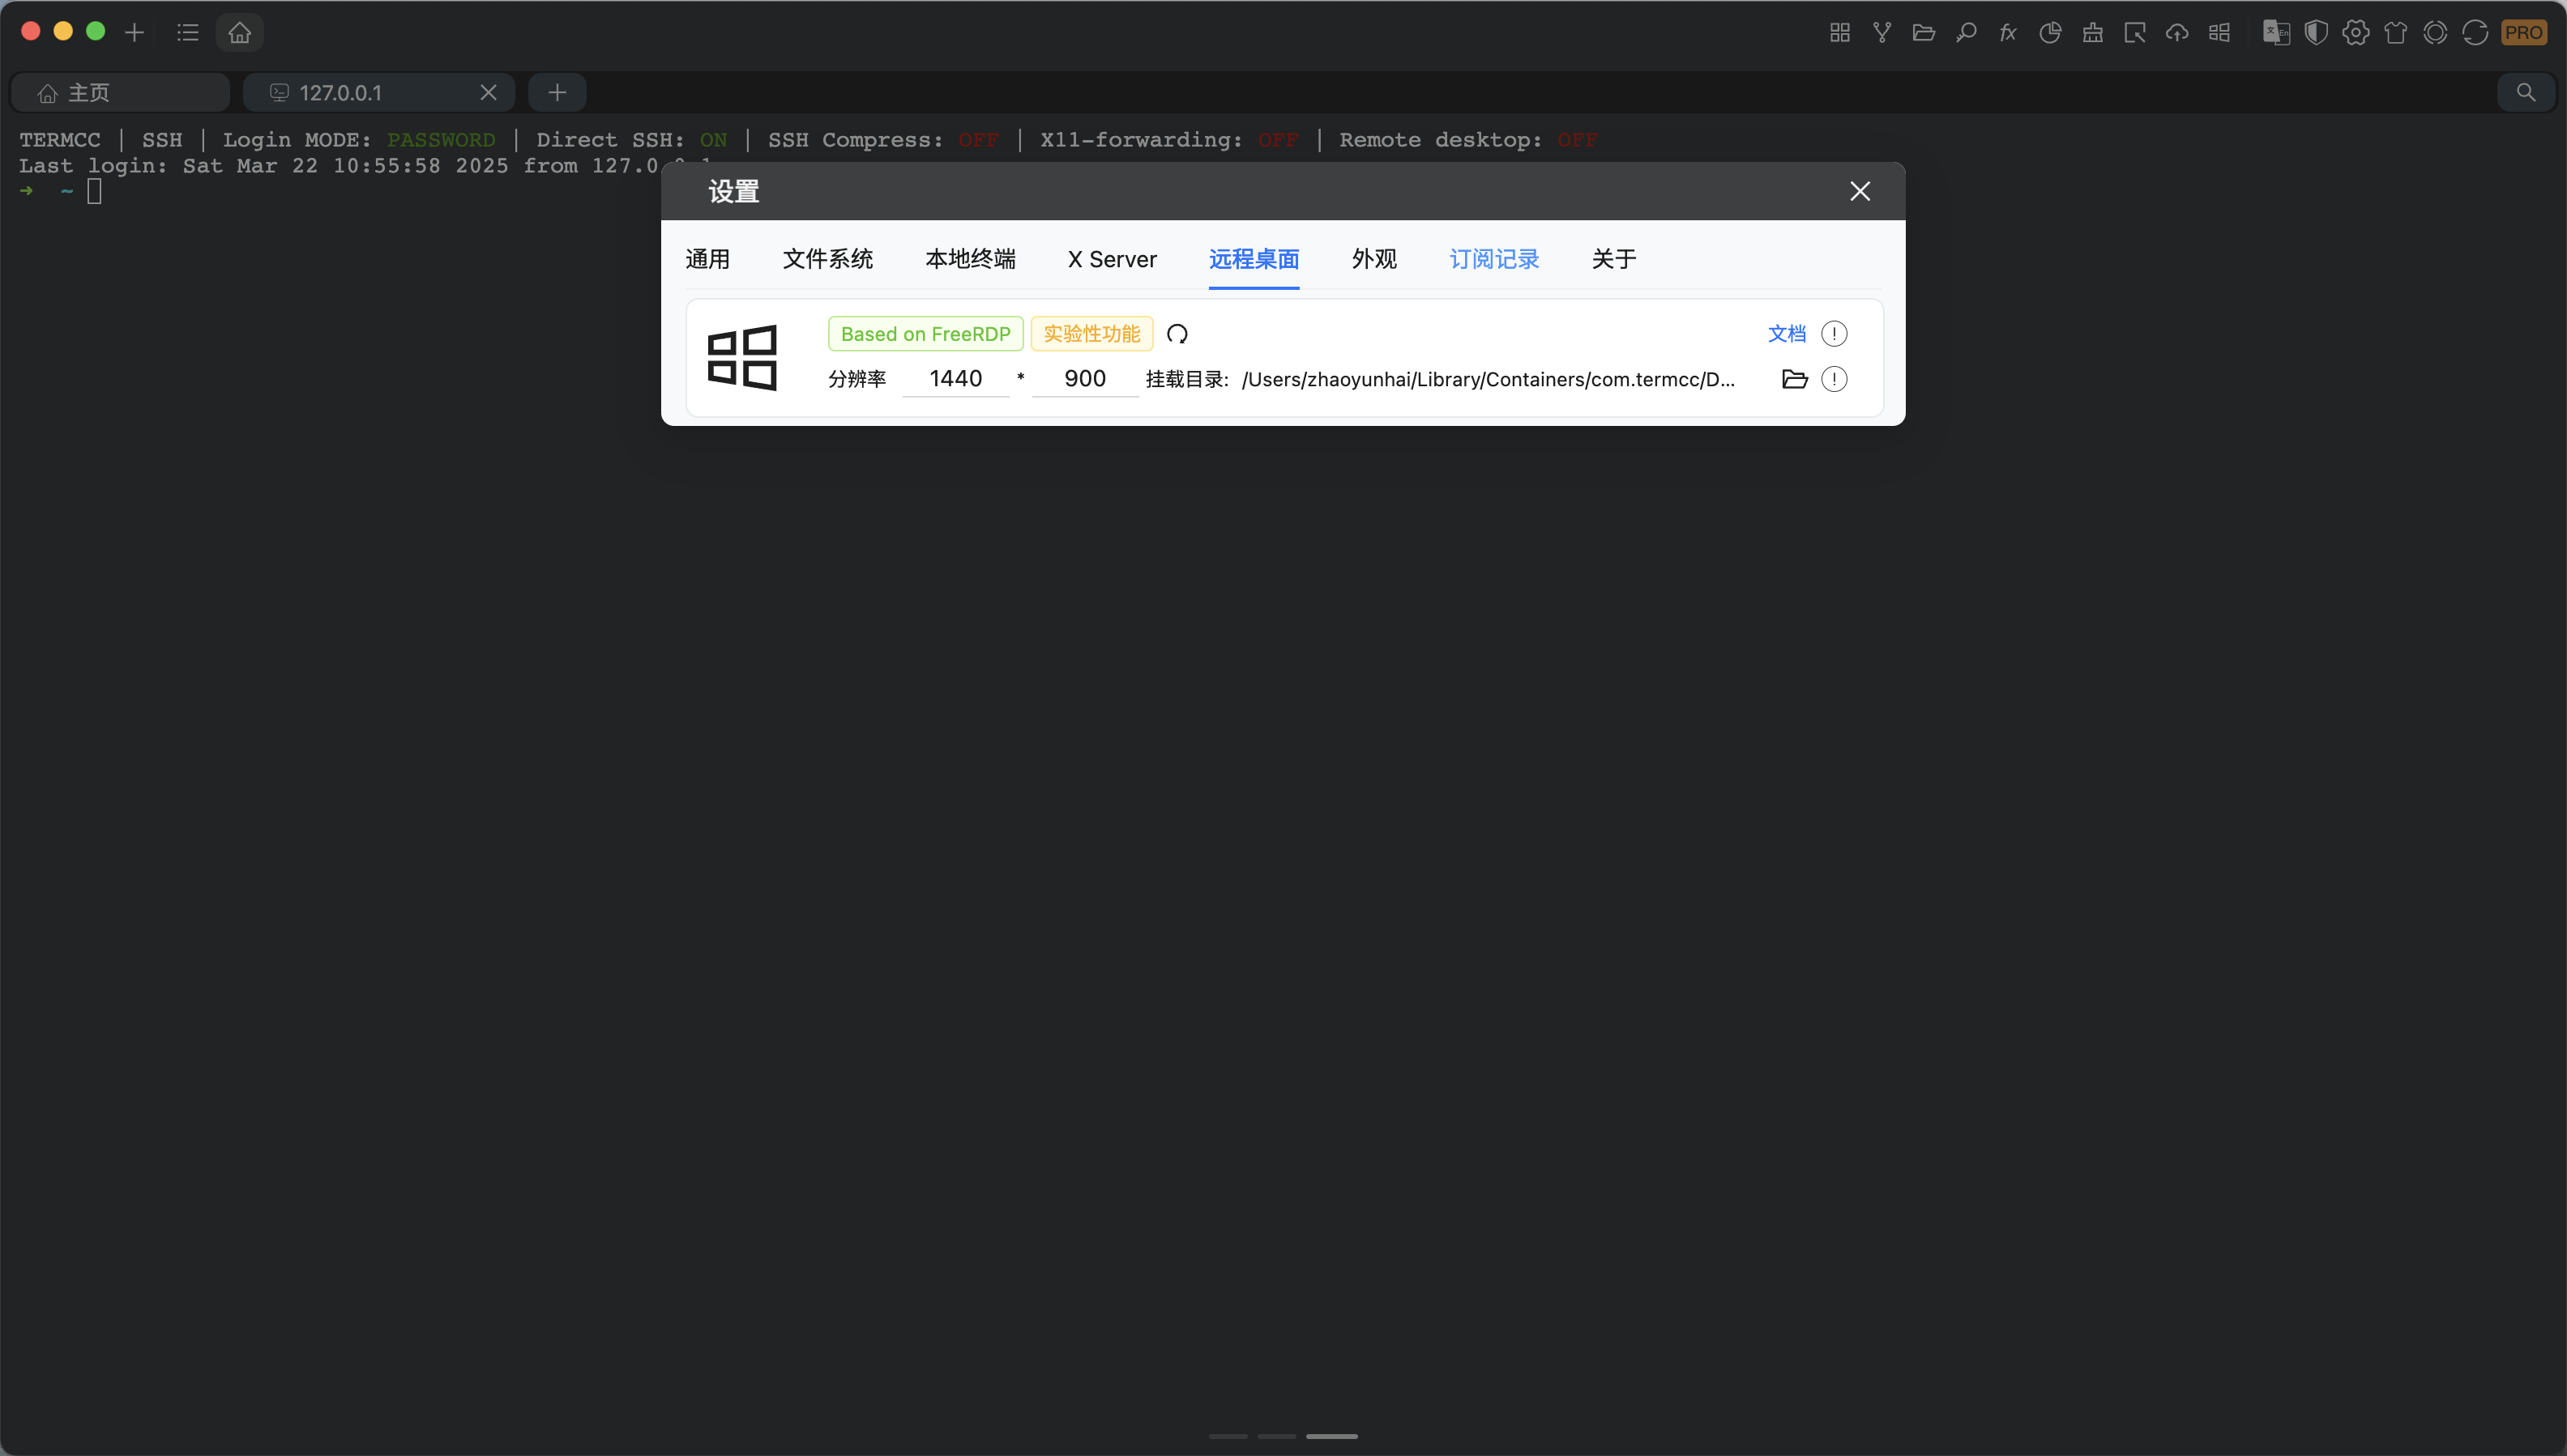This screenshot has width=2567, height=1456.
Task: Click the 挂载目录 path text
Action: coord(1488,380)
